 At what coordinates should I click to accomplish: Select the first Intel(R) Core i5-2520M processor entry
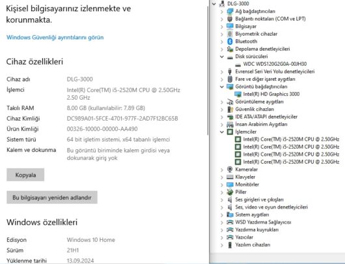[x=291, y=139]
